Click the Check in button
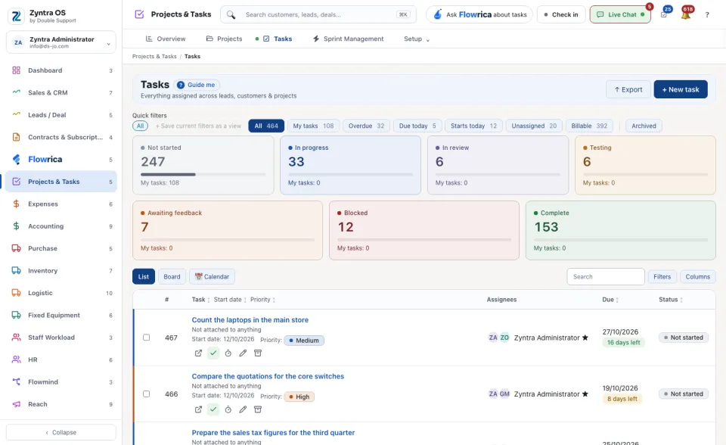 click(561, 14)
